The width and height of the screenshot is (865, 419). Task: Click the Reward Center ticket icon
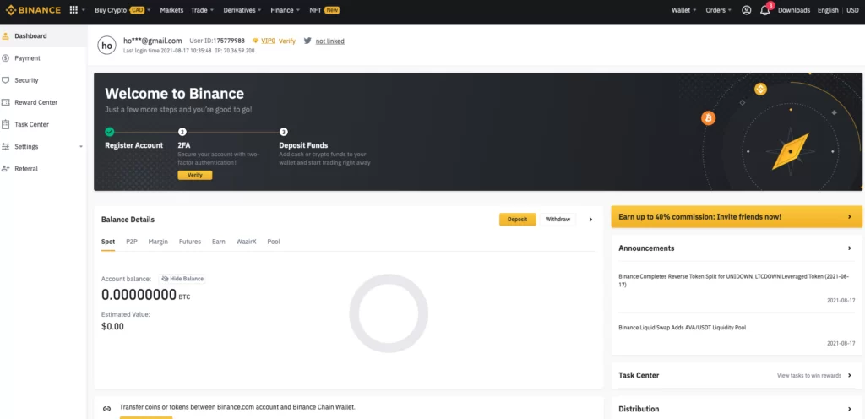point(6,102)
